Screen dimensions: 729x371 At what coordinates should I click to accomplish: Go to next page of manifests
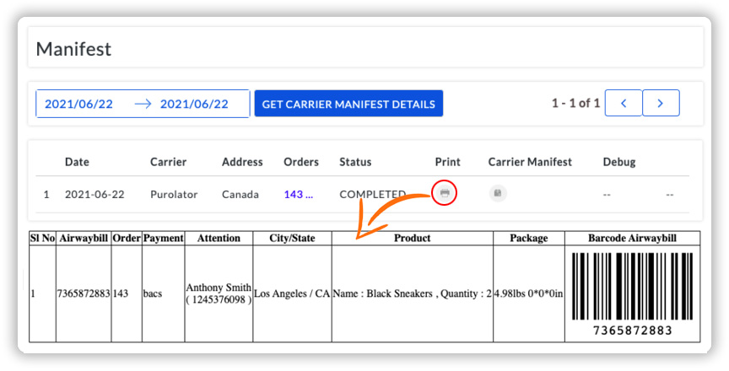tap(661, 103)
